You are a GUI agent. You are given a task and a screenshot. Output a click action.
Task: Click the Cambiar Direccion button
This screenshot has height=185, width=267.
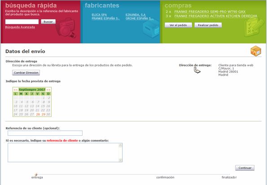[x=26, y=73]
